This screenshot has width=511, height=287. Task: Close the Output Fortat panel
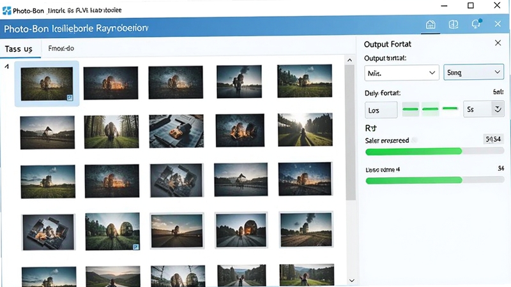point(498,43)
